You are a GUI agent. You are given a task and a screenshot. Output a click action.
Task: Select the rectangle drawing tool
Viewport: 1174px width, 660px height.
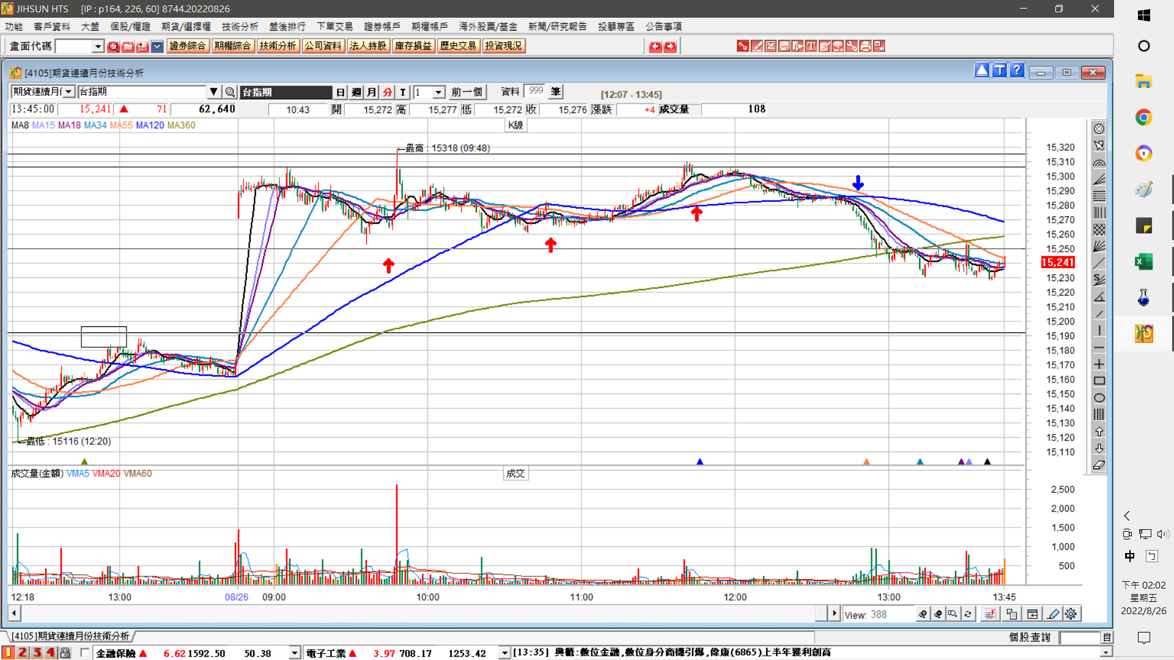tap(1099, 381)
